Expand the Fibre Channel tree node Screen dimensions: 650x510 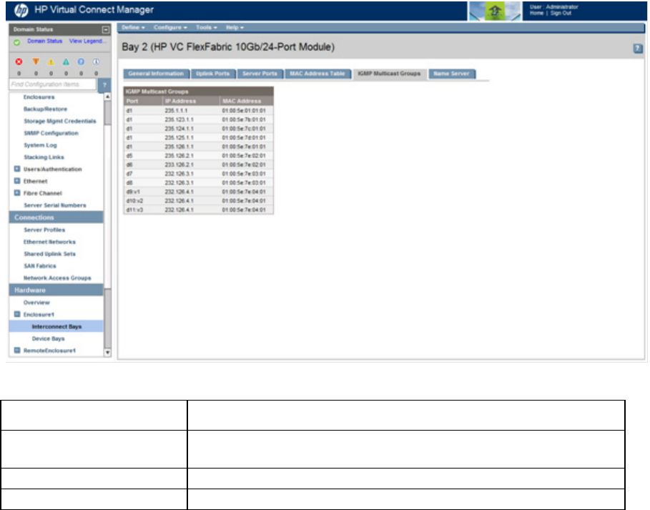pyautogui.click(x=17, y=193)
